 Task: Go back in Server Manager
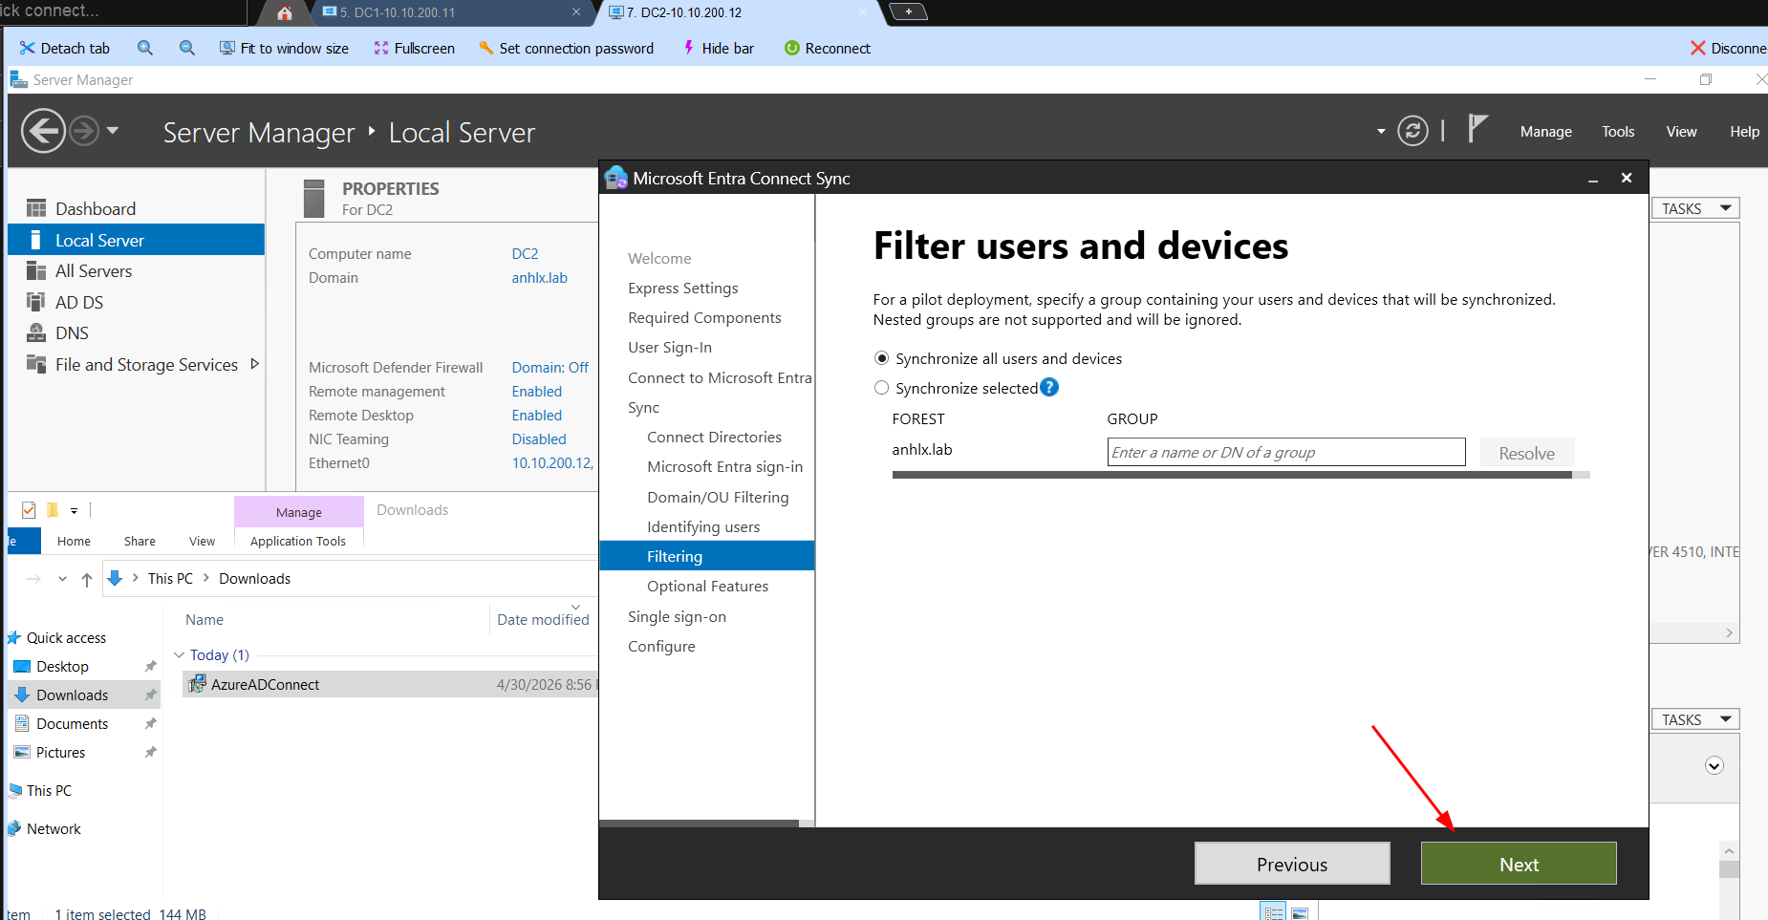[43, 131]
